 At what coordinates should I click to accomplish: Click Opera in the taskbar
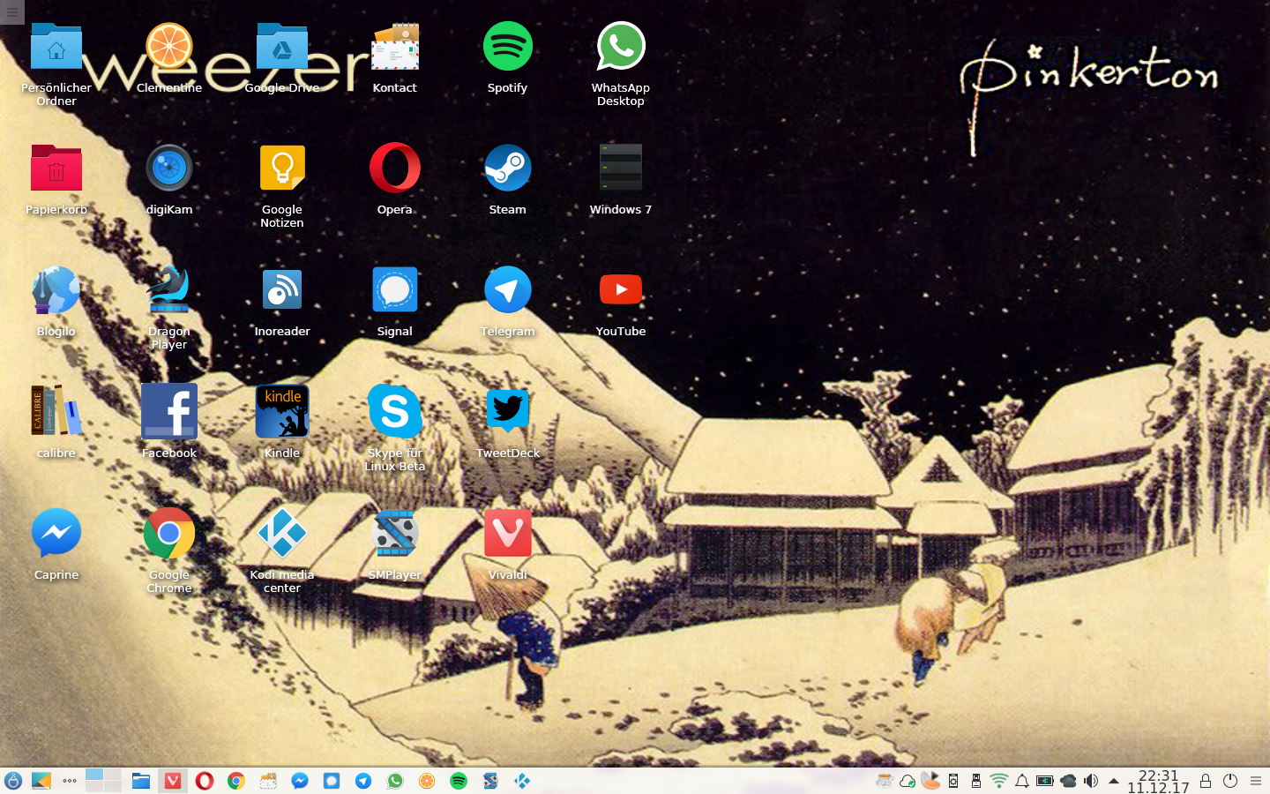pos(205,781)
